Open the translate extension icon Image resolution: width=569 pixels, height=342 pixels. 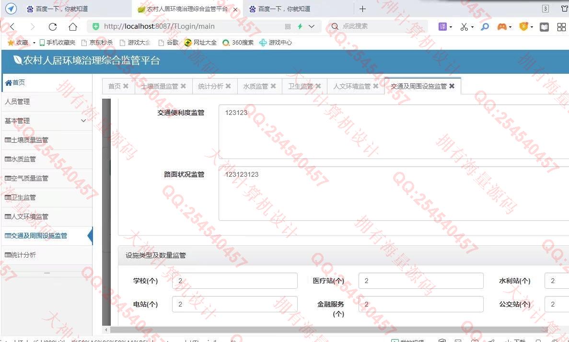tap(442, 26)
